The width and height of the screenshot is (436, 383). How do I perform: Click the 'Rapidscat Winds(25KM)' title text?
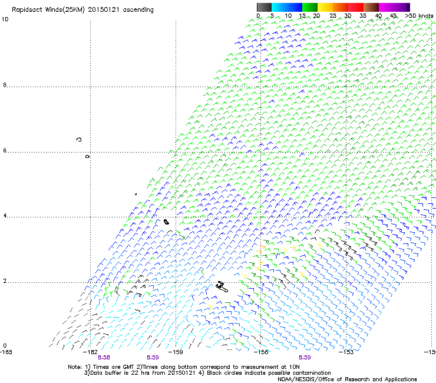48,10
